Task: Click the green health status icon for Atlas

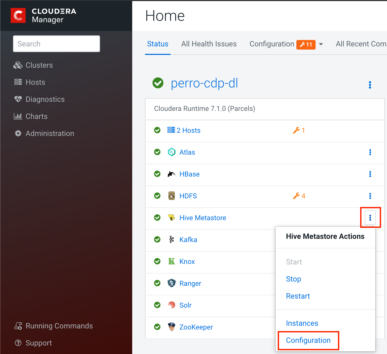Action: click(157, 152)
